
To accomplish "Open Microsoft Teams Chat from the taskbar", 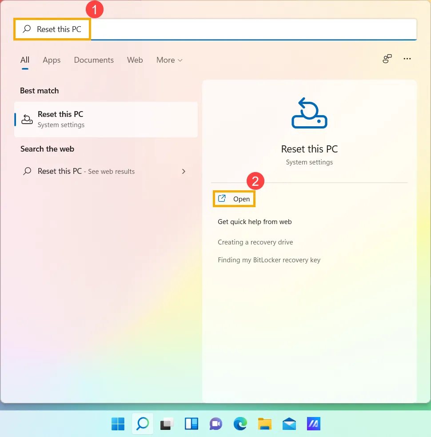I will pyautogui.click(x=215, y=424).
